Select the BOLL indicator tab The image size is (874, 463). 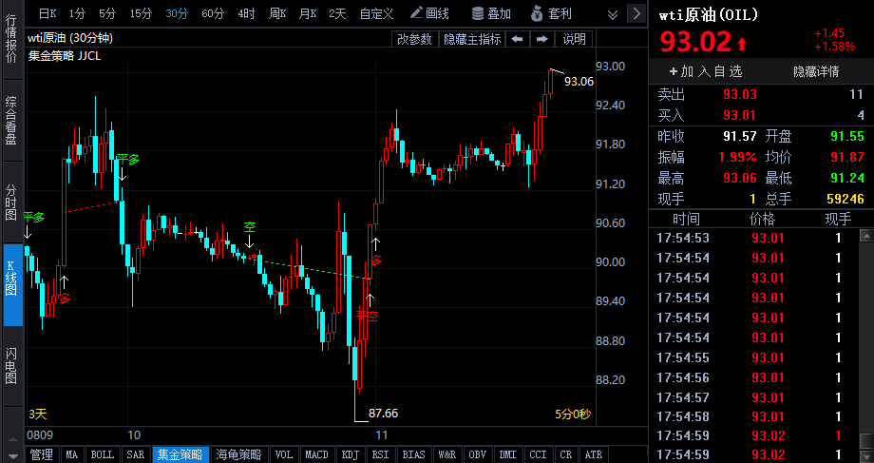pos(102,454)
